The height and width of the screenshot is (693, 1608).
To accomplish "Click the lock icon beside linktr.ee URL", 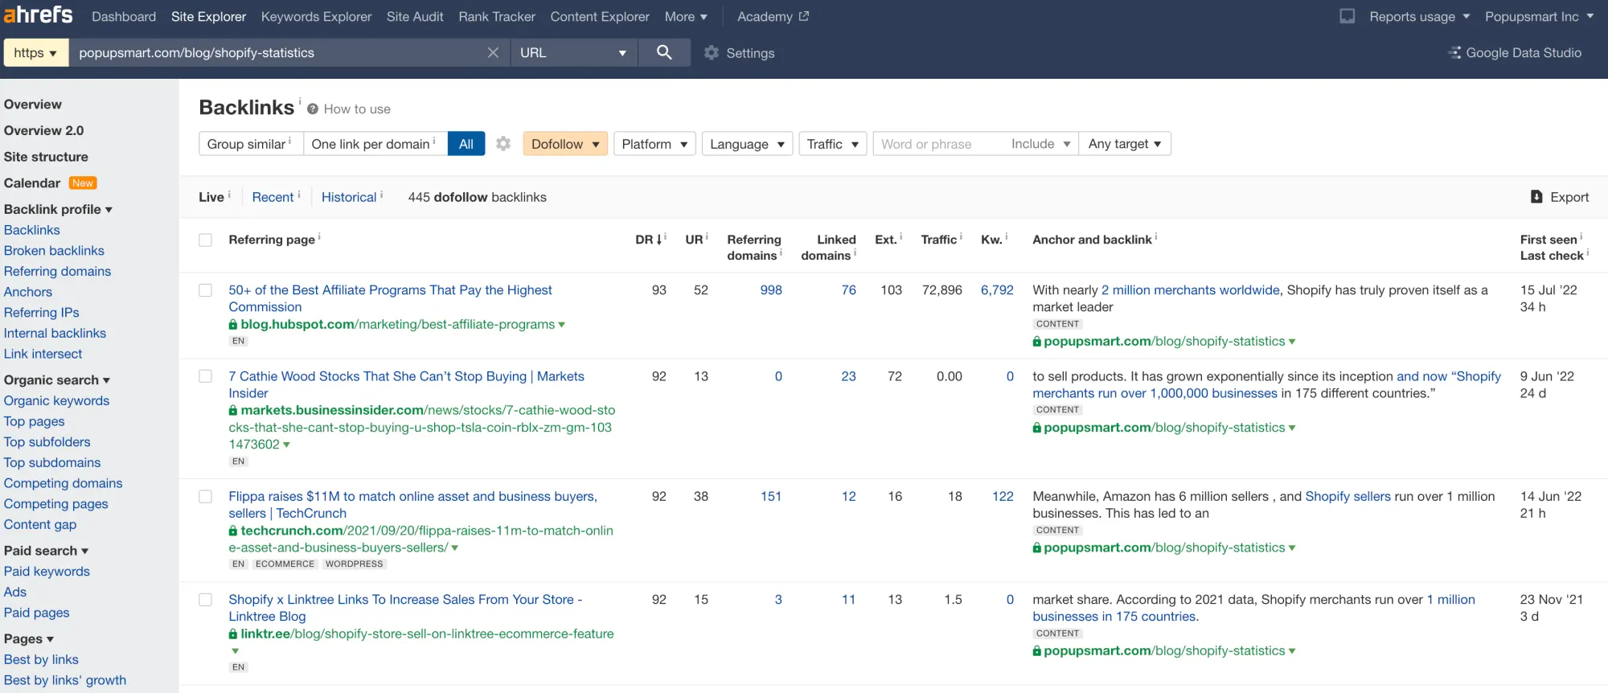I will pyautogui.click(x=233, y=634).
